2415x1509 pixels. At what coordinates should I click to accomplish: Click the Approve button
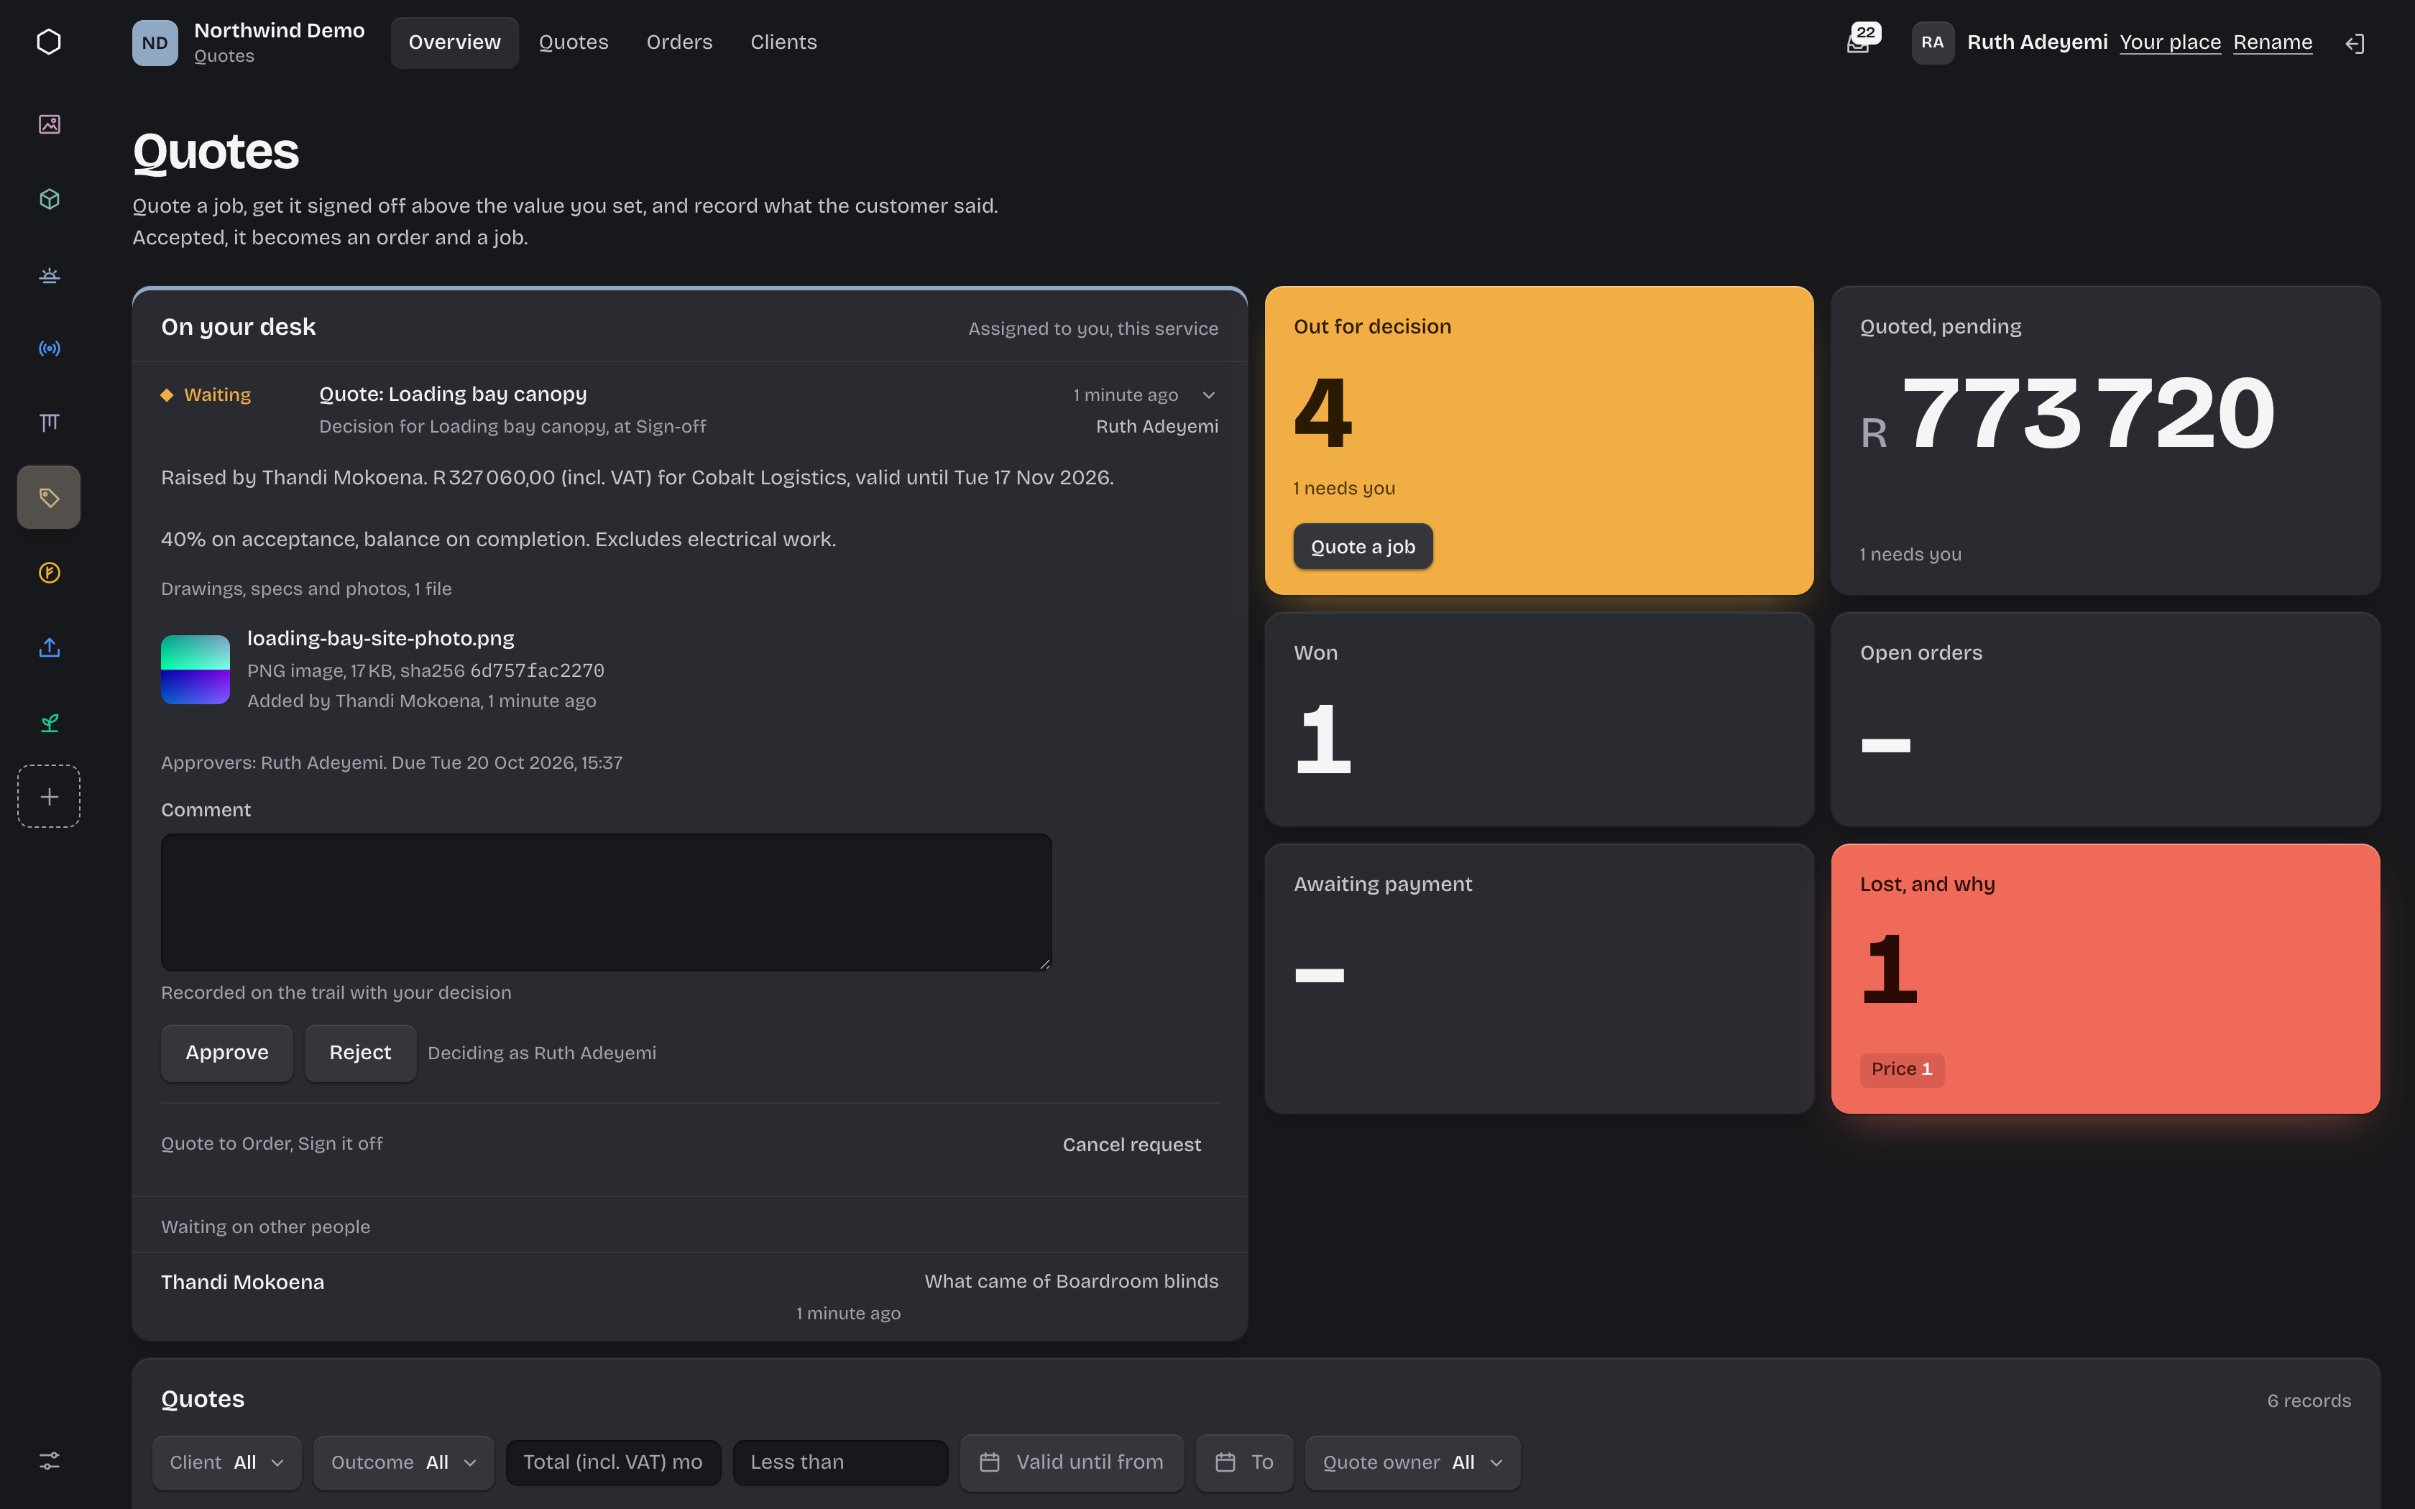click(x=226, y=1053)
